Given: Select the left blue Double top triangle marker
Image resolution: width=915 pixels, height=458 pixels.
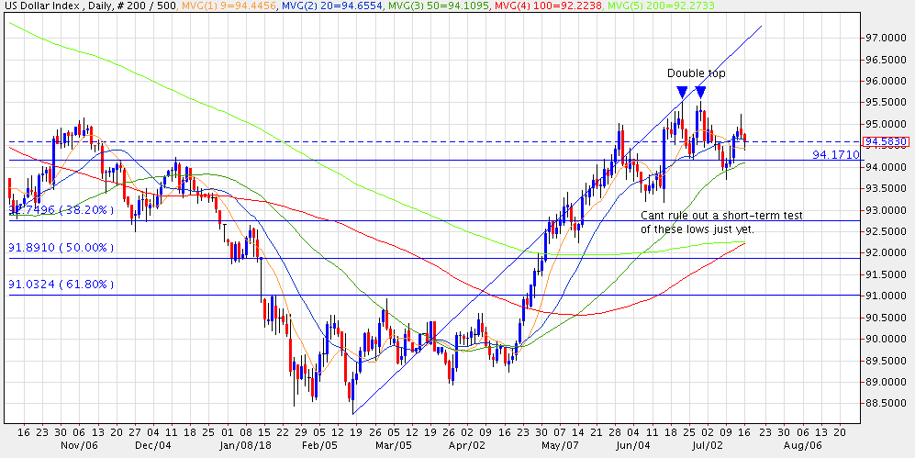Looking at the screenshot, I should [682, 92].
